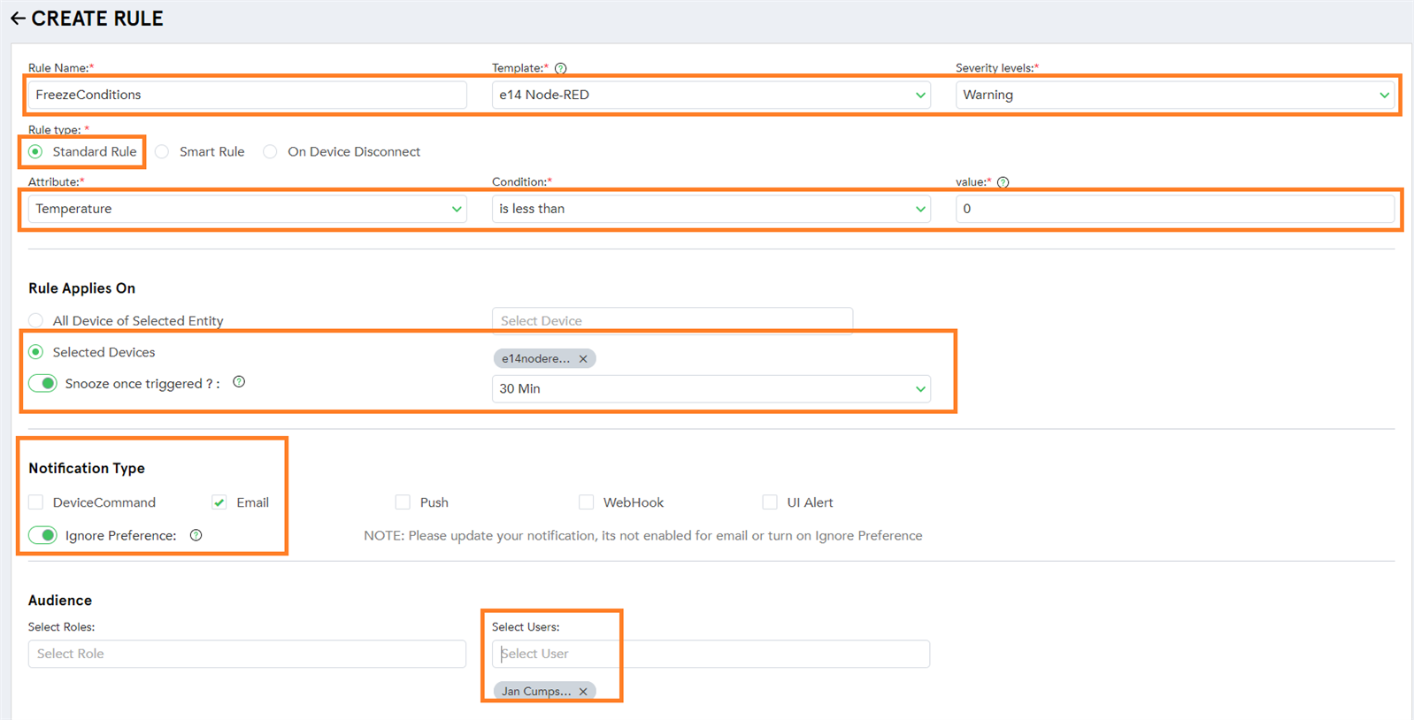Expand the Template dropdown showing e14 Node-RED
1414x720 pixels.
pos(711,95)
